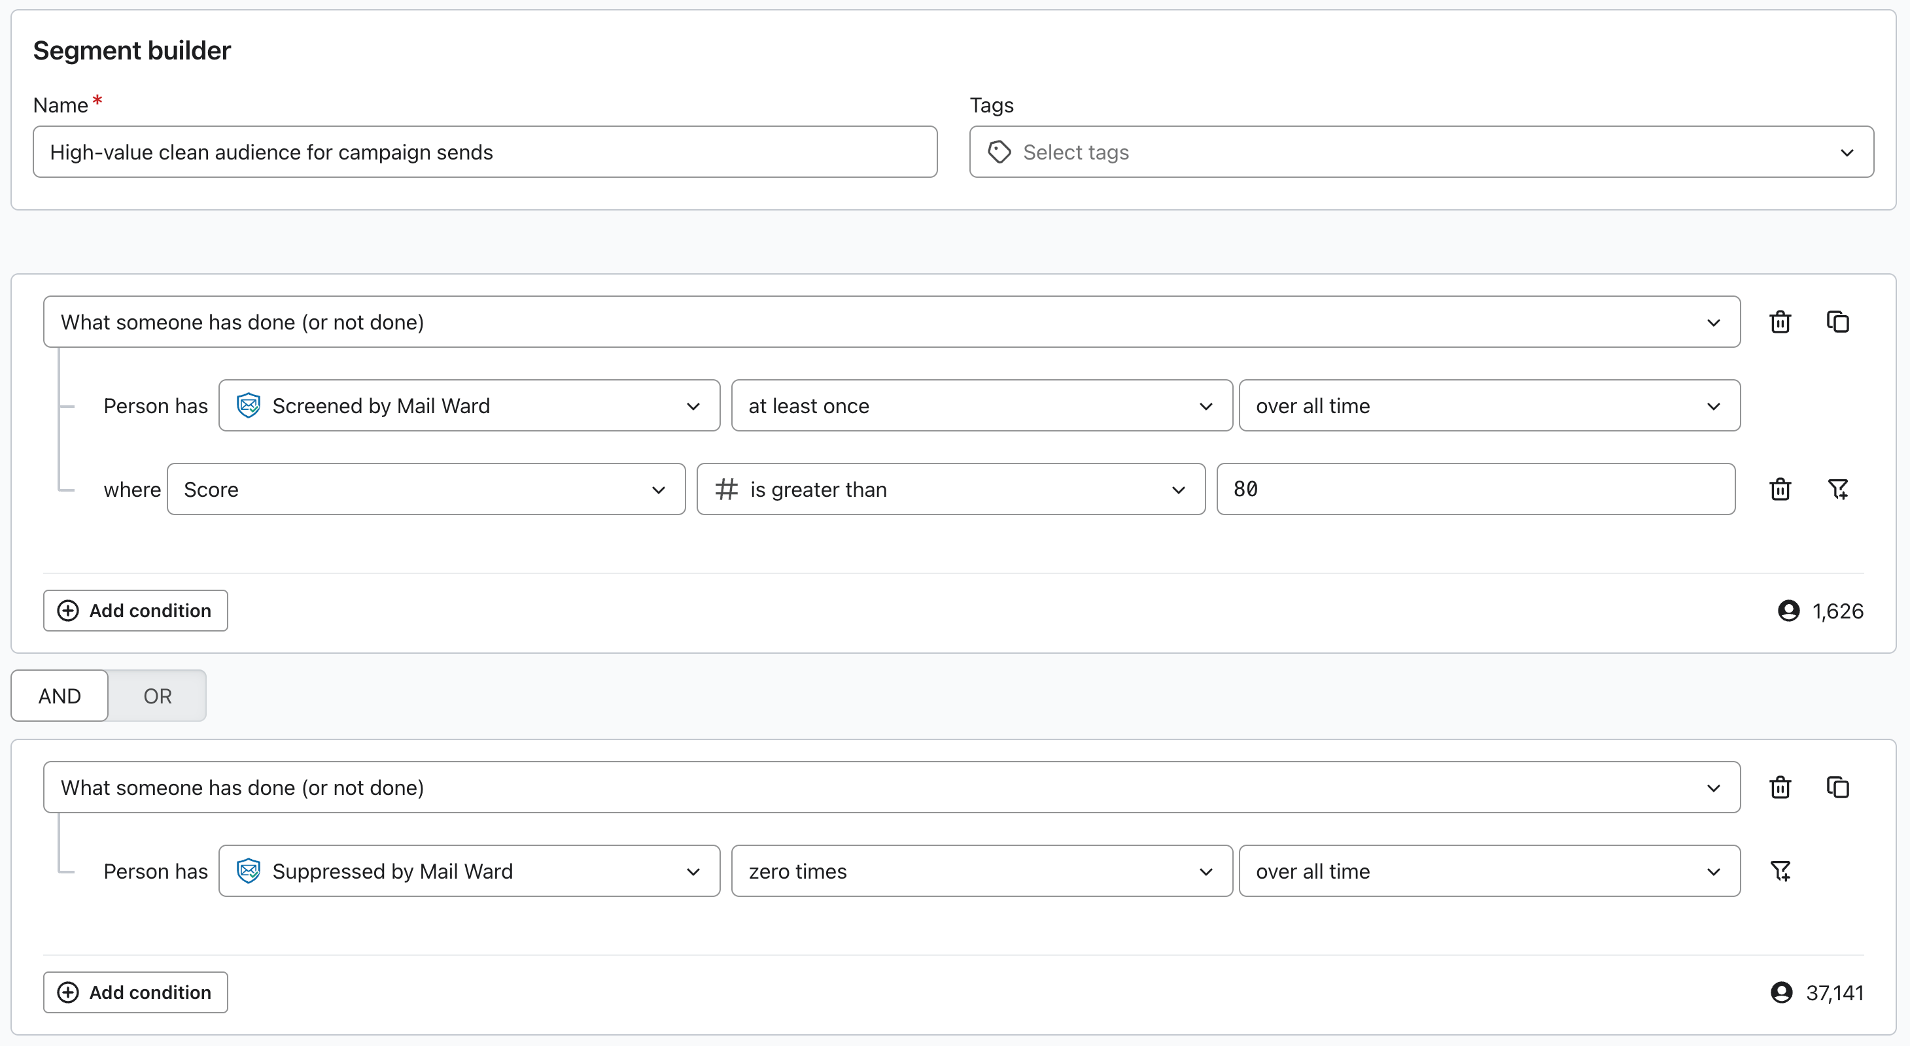Open the Screened by Mail Ward metric dropdown
1910x1046 pixels.
tap(470, 405)
